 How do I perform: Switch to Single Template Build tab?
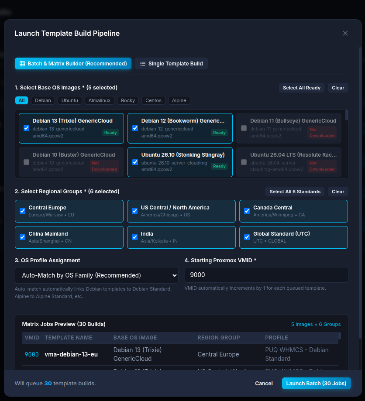pyautogui.click(x=171, y=64)
